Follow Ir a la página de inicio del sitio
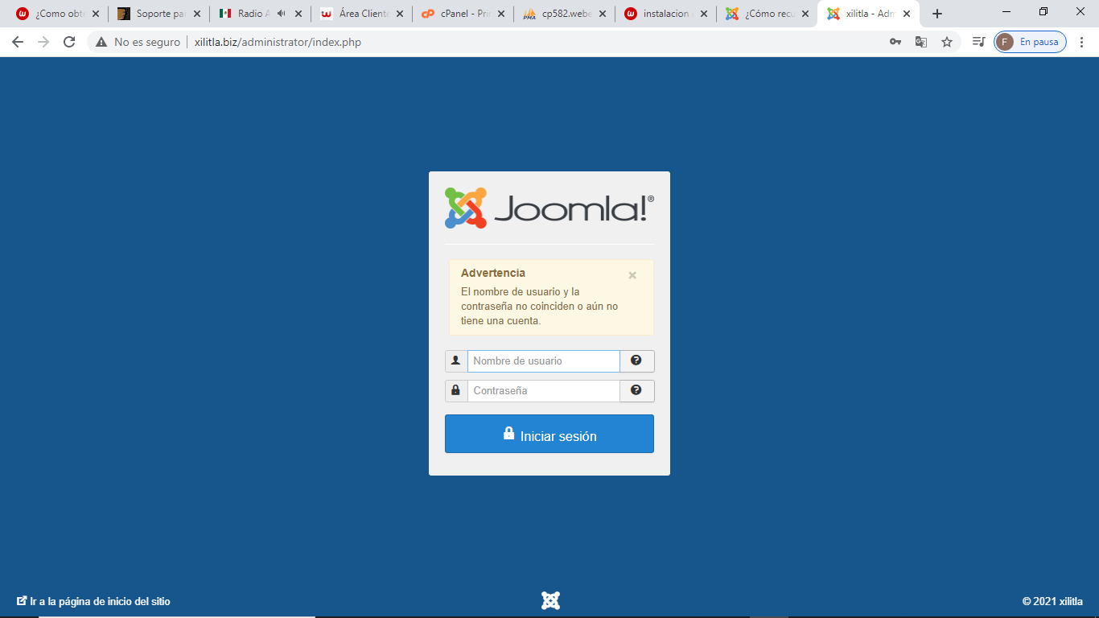The height and width of the screenshot is (618, 1099). [94, 601]
